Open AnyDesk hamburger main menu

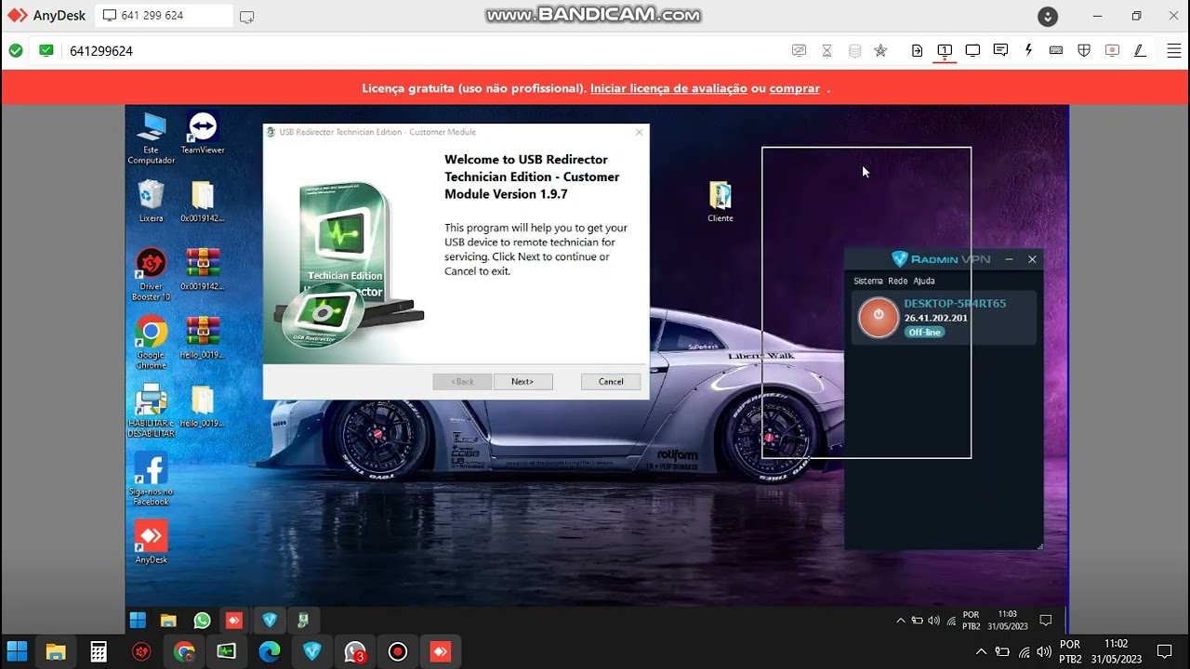click(1174, 51)
